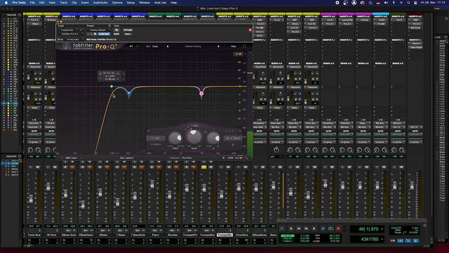Select the Piano track name

[156, 235]
